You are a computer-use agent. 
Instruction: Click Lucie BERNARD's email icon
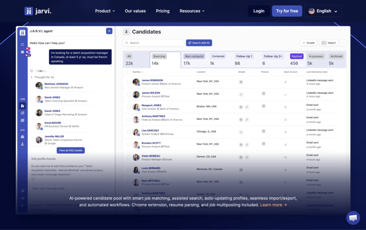[x=241, y=170]
